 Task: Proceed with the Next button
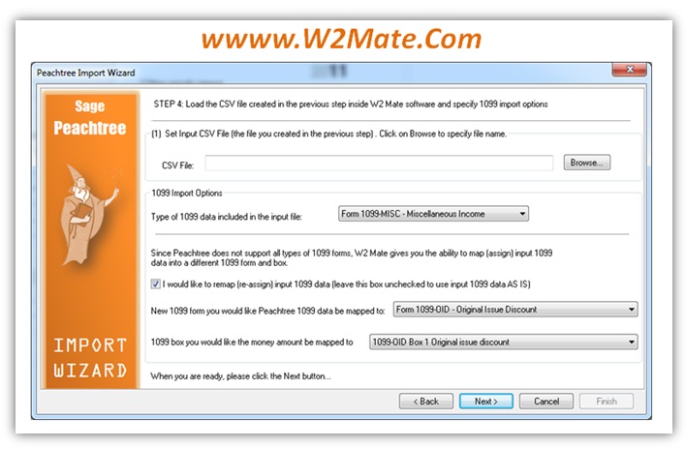coord(486,401)
